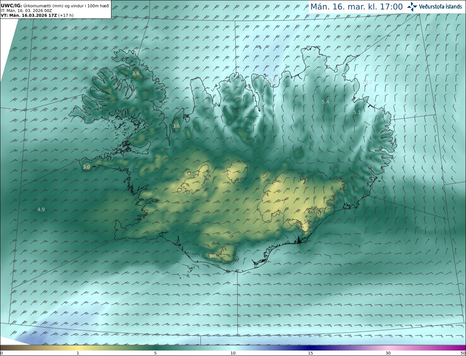Click the 'UWC/IG: Úrkomumætti (mm)' map title
The height and width of the screenshot is (356, 466).
(x=55, y=6)
